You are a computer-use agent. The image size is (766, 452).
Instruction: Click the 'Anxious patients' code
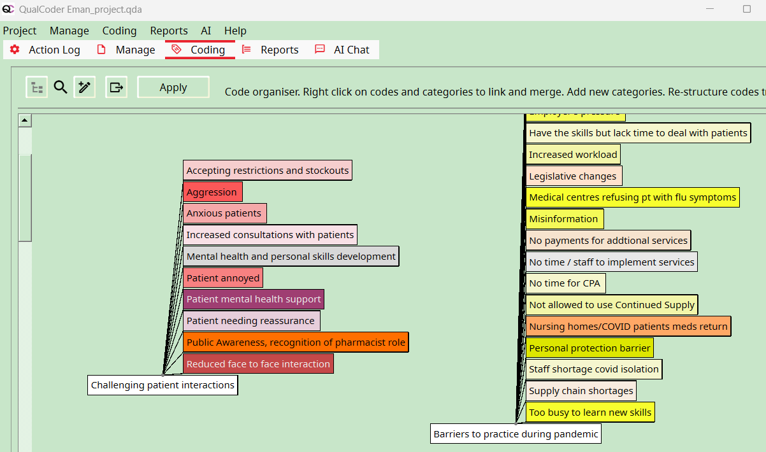(225, 213)
